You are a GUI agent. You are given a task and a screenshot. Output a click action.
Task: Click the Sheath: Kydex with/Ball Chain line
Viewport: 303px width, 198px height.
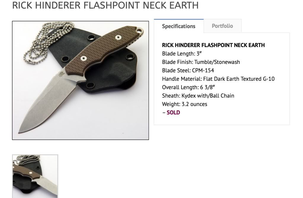click(198, 96)
